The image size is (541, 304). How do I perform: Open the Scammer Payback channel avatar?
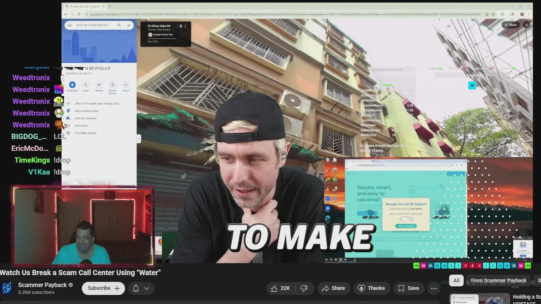7,288
